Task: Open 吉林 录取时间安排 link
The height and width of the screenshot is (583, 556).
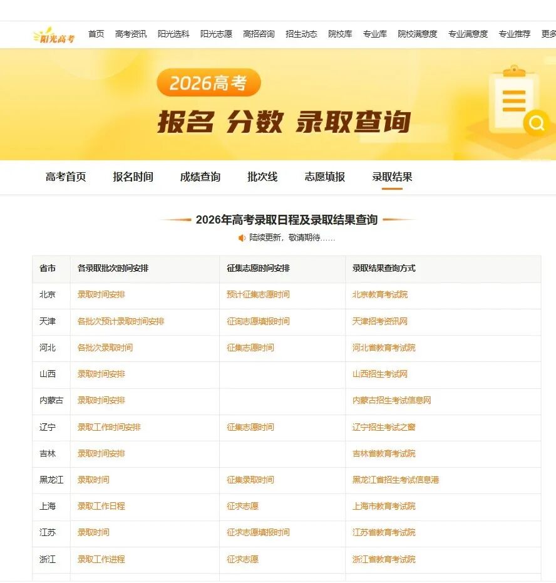Action: point(101,453)
